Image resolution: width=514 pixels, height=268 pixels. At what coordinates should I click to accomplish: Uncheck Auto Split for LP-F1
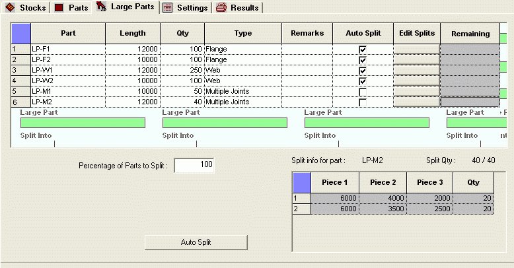(362, 50)
